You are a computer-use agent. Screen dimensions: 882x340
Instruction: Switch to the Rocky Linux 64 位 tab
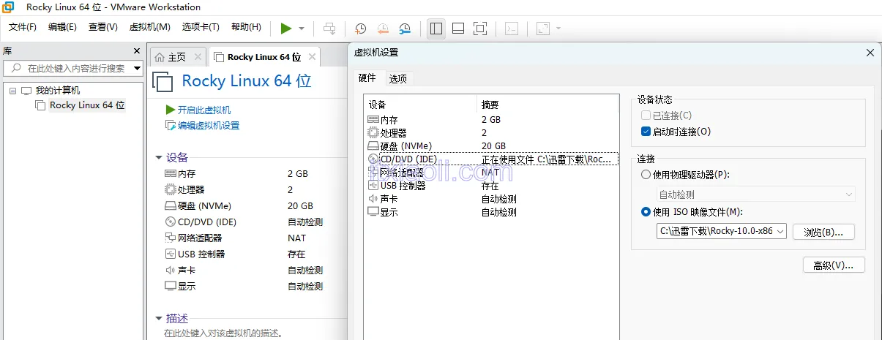(264, 57)
